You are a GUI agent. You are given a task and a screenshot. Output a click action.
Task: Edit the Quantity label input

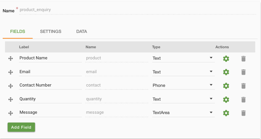50,99
